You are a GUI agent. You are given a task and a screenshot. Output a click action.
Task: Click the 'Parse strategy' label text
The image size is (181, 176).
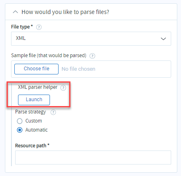pyautogui.click(x=31, y=112)
